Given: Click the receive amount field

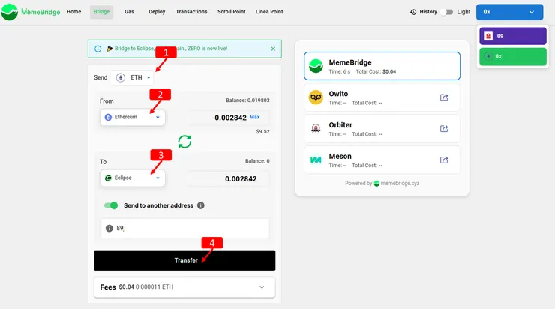Looking at the screenshot, I should tap(228, 179).
